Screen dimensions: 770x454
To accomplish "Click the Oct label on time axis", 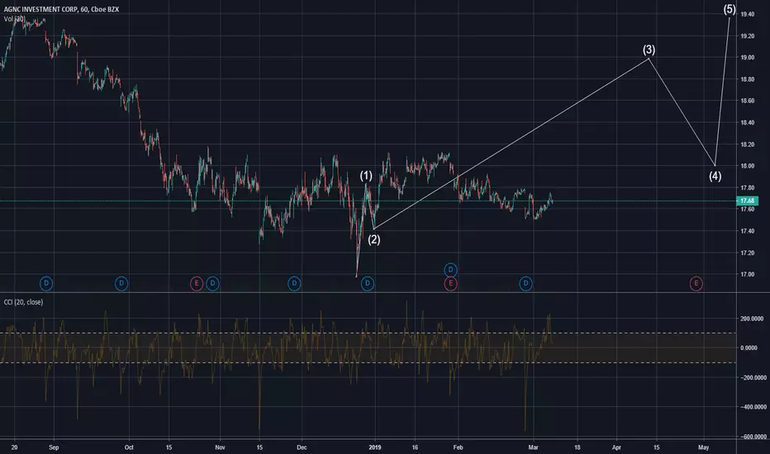I will tap(129, 447).
